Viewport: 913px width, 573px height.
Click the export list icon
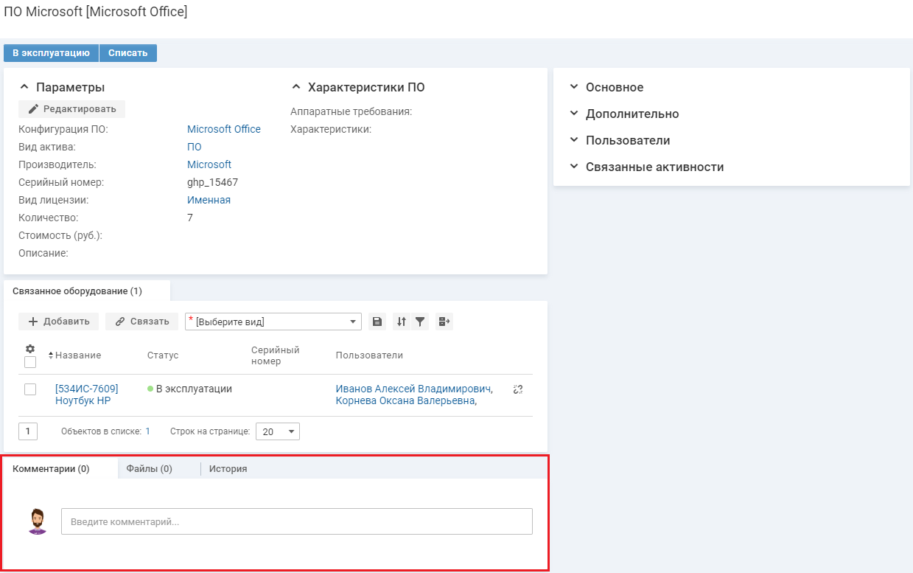pyautogui.click(x=444, y=322)
